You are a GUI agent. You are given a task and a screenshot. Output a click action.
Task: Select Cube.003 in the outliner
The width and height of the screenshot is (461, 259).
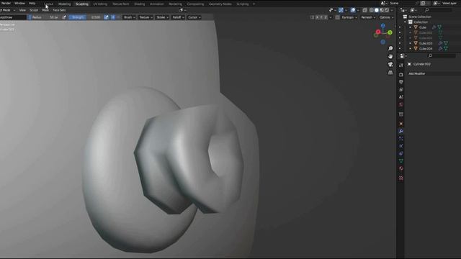click(x=426, y=43)
